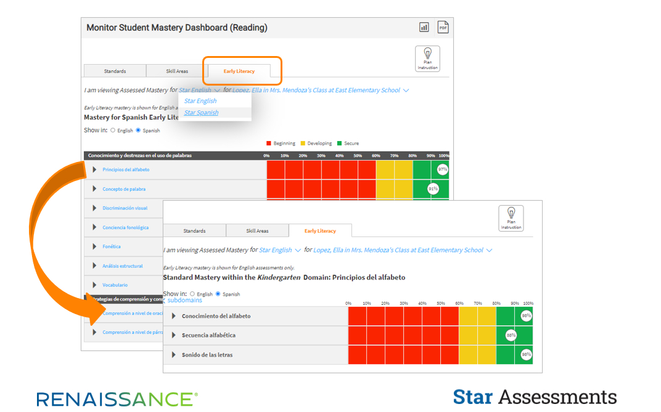
Task: Click the 'Conocimiento y destrezas en el uso de palabras' header
Action: [x=140, y=155]
